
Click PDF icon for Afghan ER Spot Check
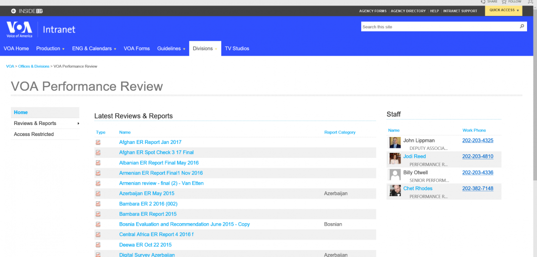click(98, 152)
